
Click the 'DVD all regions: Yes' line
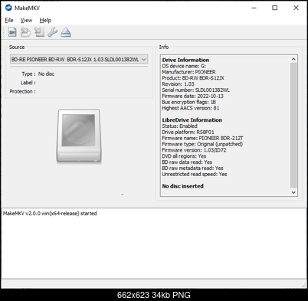(x=184, y=156)
